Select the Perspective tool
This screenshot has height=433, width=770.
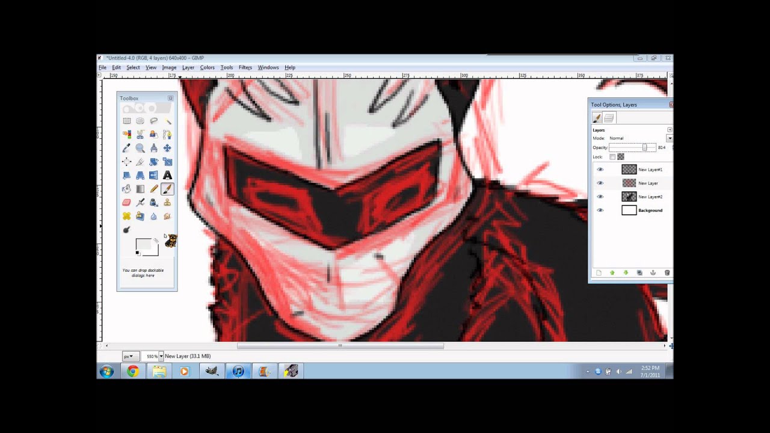tap(140, 176)
